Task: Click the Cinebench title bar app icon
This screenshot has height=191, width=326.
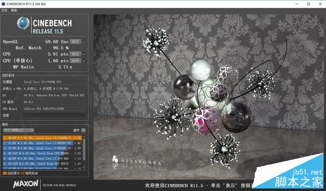Action: tap(4, 4)
